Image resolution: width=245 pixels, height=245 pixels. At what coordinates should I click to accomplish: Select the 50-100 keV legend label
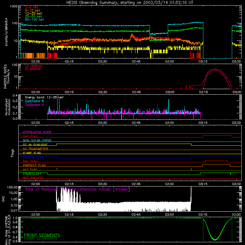(x=35, y=20)
